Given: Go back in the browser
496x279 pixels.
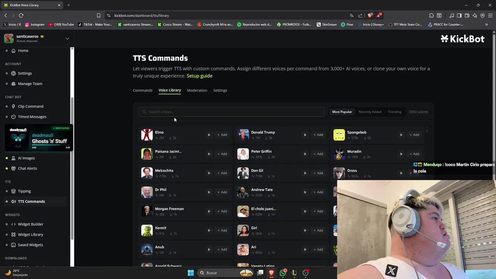Looking at the screenshot, I should point(5,15).
